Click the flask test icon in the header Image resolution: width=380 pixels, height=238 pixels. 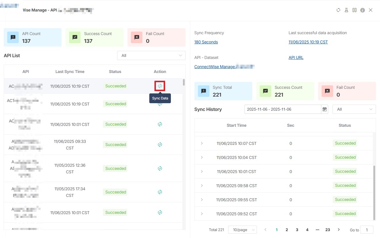point(346,10)
